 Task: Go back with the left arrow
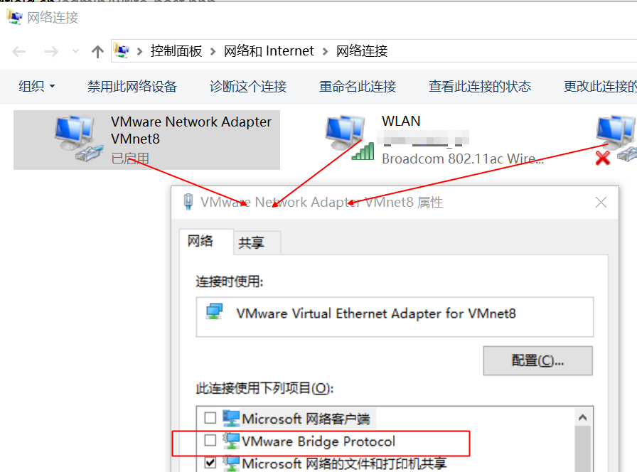tap(19, 52)
